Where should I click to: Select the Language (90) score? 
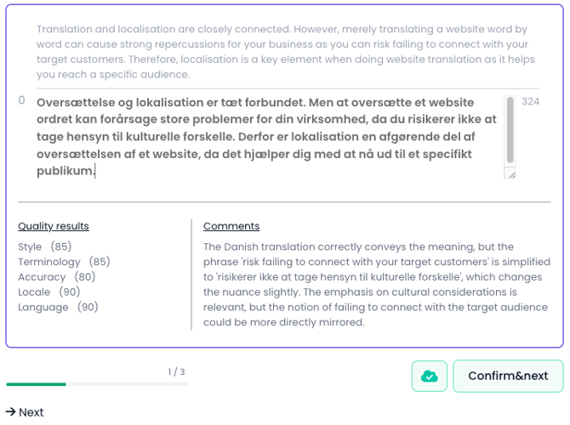[x=58, y=308]
